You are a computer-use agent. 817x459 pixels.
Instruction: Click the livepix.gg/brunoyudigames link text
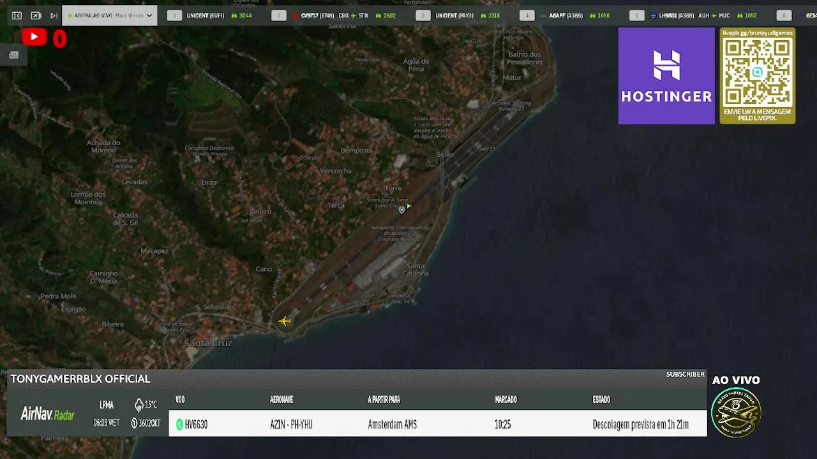(757, 33)
